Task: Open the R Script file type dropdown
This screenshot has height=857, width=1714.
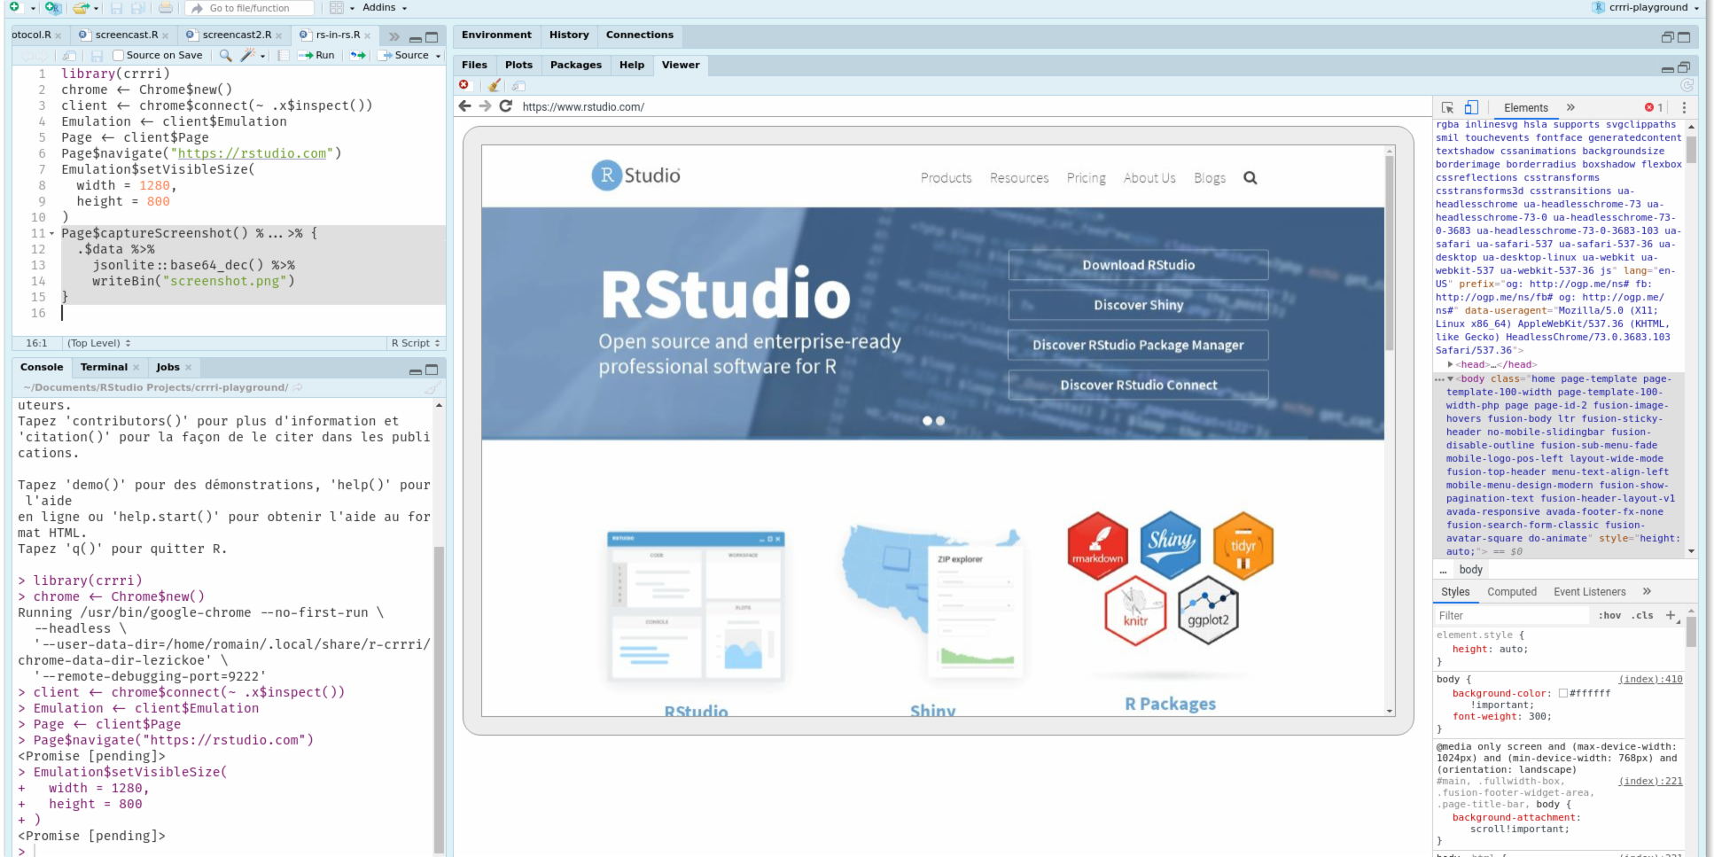Action: pos(415,343)
